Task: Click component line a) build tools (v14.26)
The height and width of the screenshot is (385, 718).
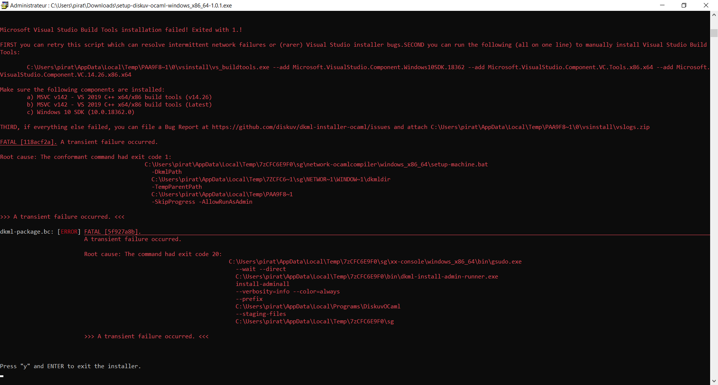Action: pos(119,97)
